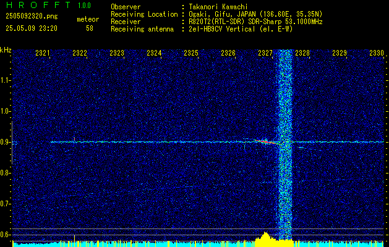
Task: Click the 'Receiving antenna' label
Action: coord(142,29)
